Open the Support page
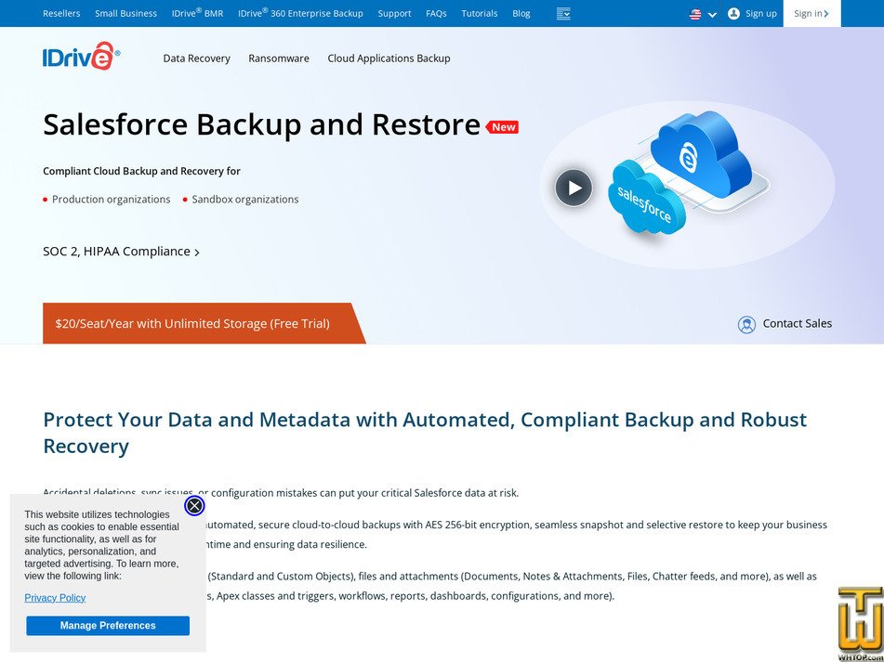This screenshot has width=884, height=662. (394, 14)
